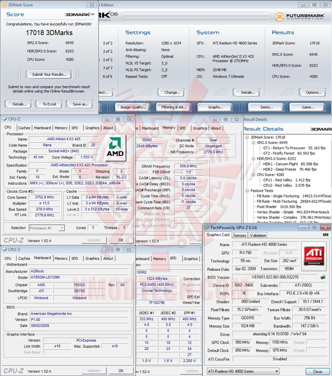Click the Submit Your Results button

49,75
